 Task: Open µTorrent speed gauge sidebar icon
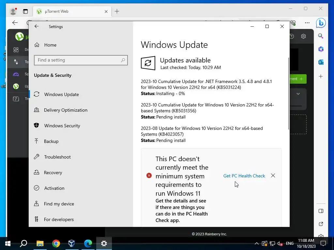pos(16,74)
